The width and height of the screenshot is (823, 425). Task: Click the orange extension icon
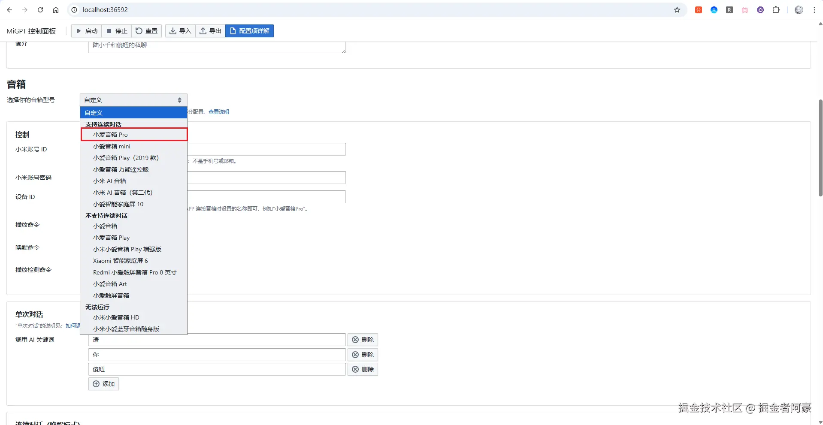[699, 10]
